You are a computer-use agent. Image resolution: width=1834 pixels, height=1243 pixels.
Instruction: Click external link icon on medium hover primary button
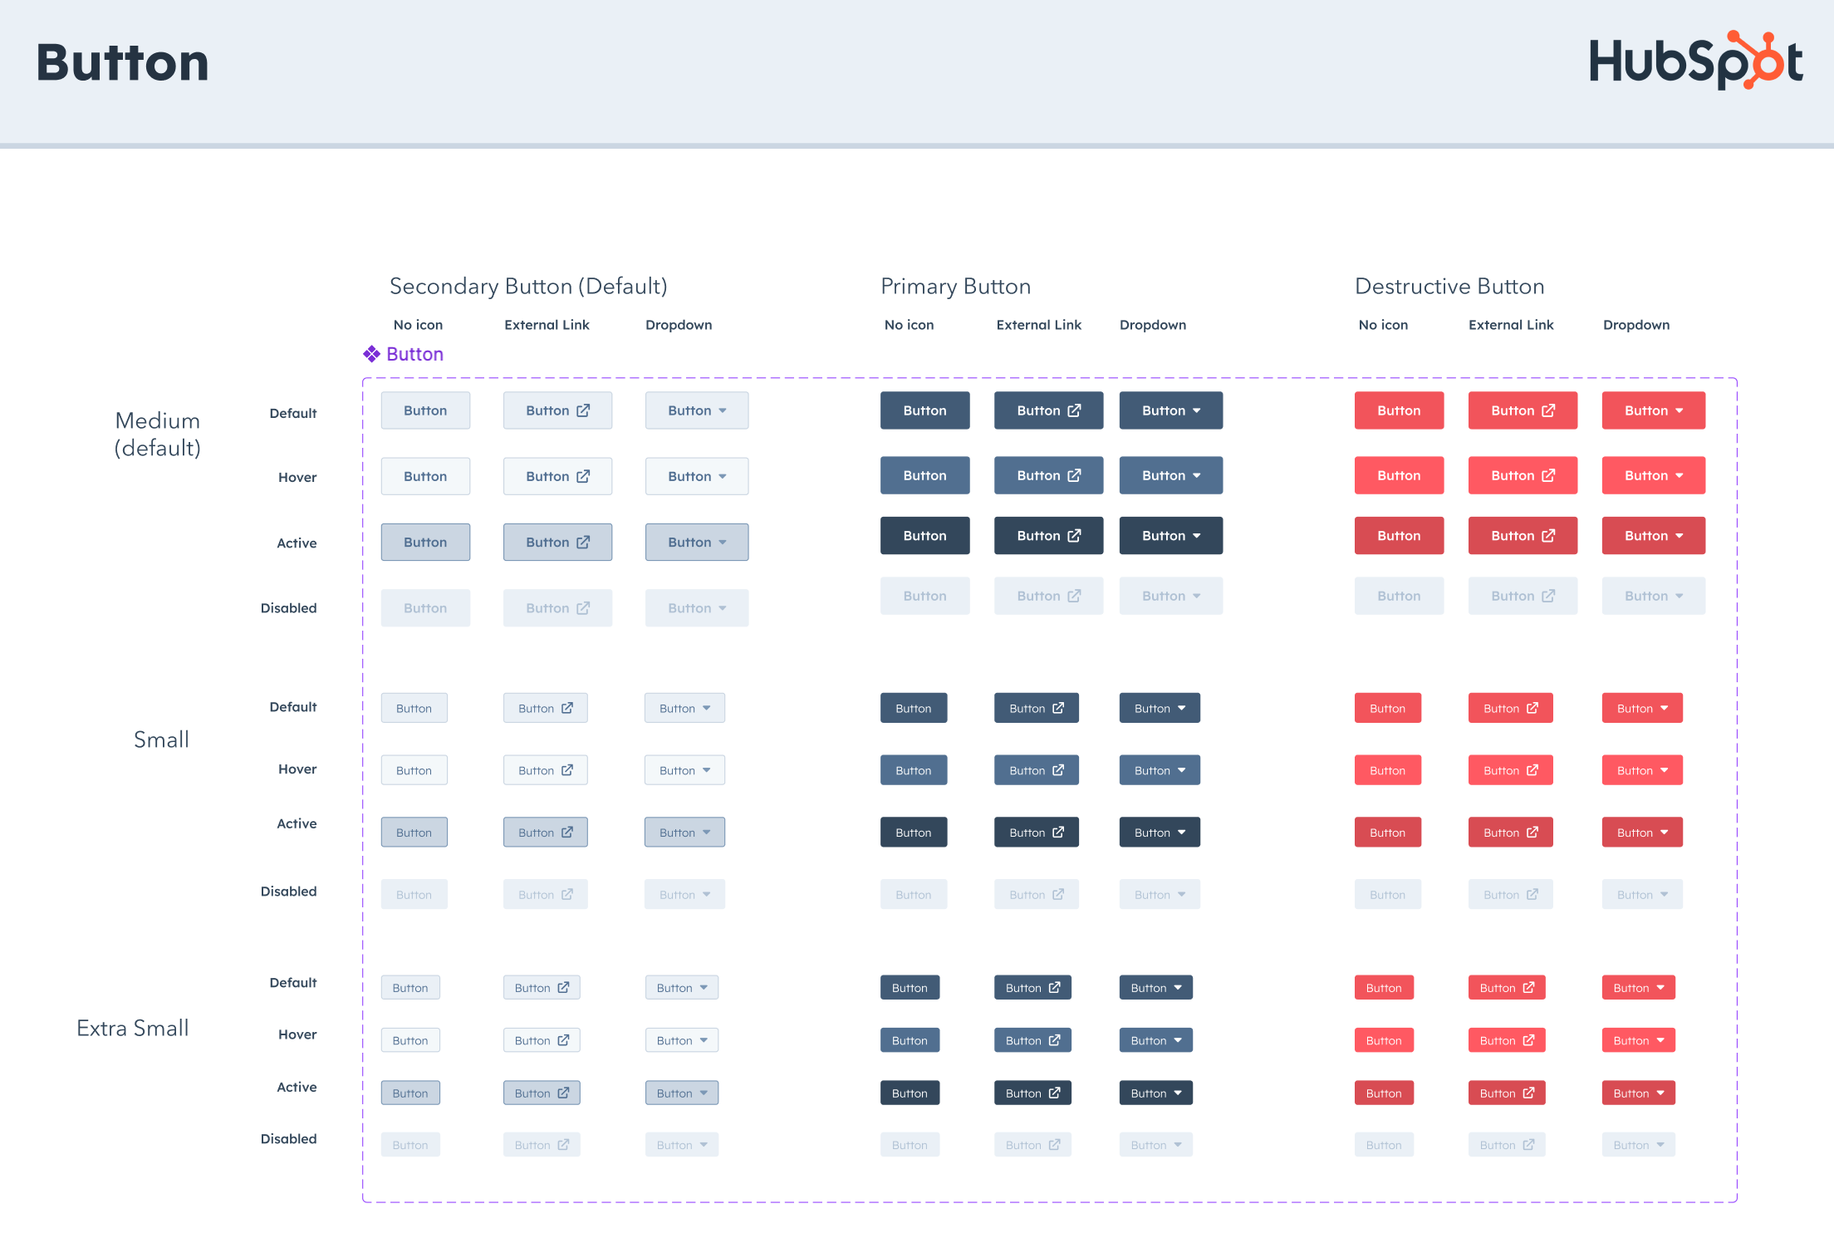[1074, 475]
